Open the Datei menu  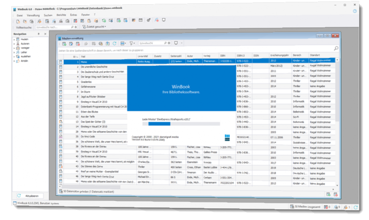point(20,15)
